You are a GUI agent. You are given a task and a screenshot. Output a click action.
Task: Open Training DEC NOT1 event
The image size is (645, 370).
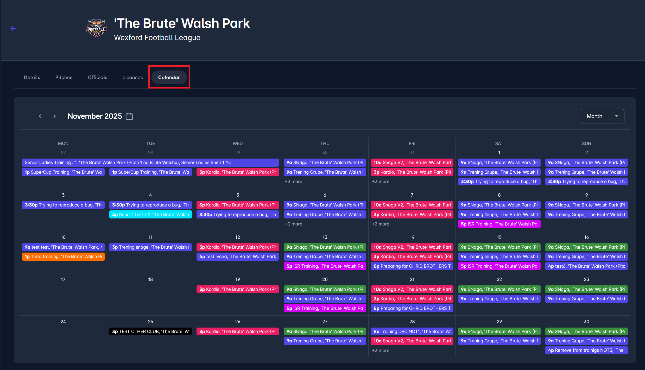tap(412, 331)
